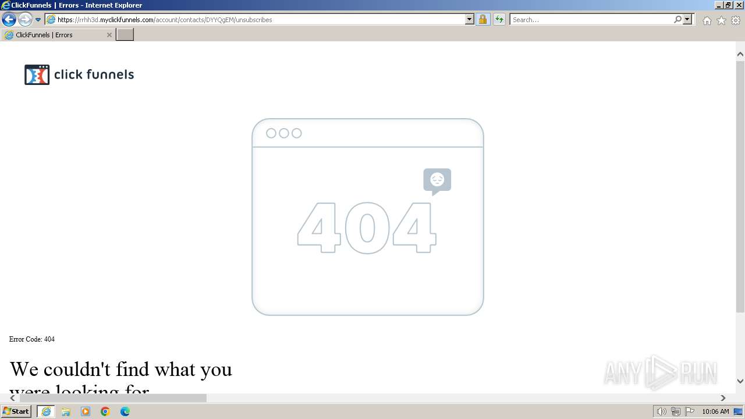Open File Explorer from the taskbar
Image resolution: width=745 pixels, height=419 pixels.
[x=66, y=411]
